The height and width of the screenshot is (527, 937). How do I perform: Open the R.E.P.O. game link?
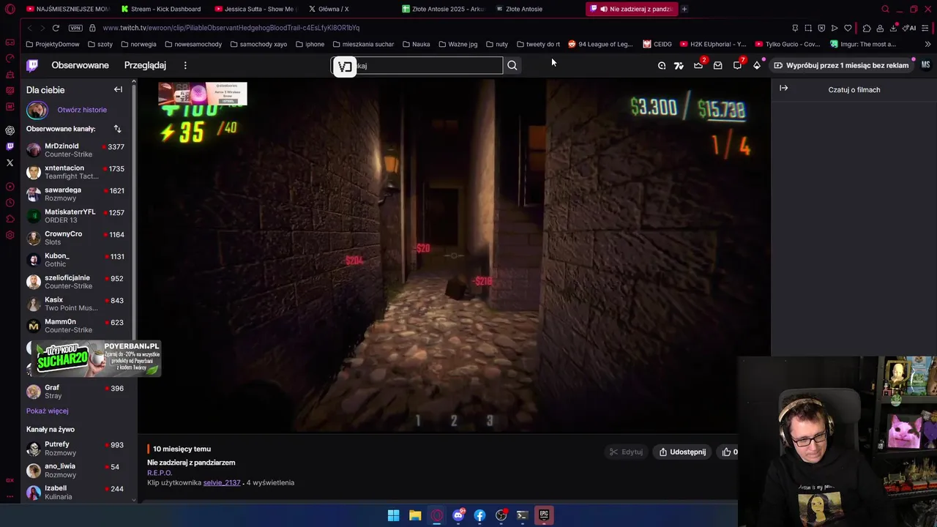(160, 473)
